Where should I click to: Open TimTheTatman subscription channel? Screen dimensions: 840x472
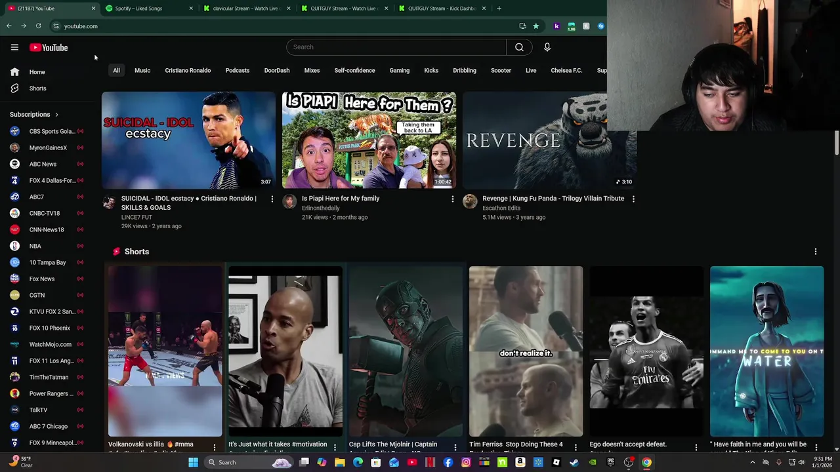pyautogui.click(x=47, y=377)
